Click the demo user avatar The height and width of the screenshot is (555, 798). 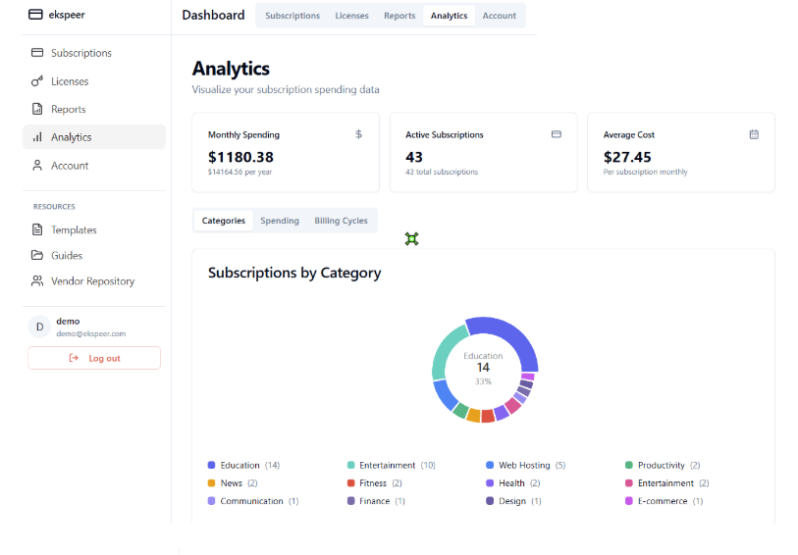[39, 328]
